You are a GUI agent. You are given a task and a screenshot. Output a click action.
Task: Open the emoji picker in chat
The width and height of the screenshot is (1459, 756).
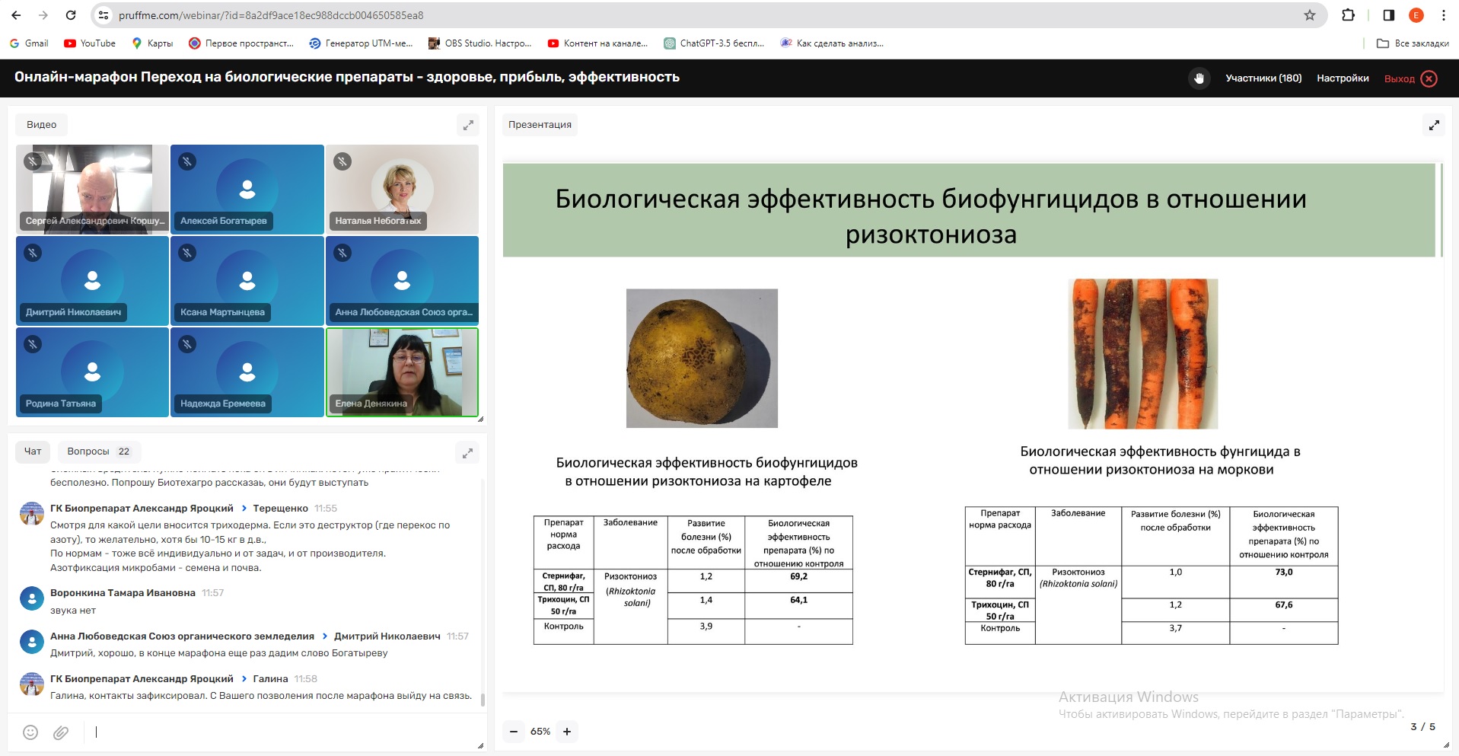(x=30, y=732)
